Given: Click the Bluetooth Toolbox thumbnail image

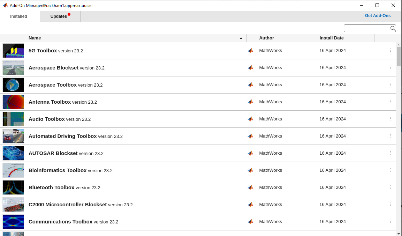Looking at the screenshot, I should click(13, 187).
